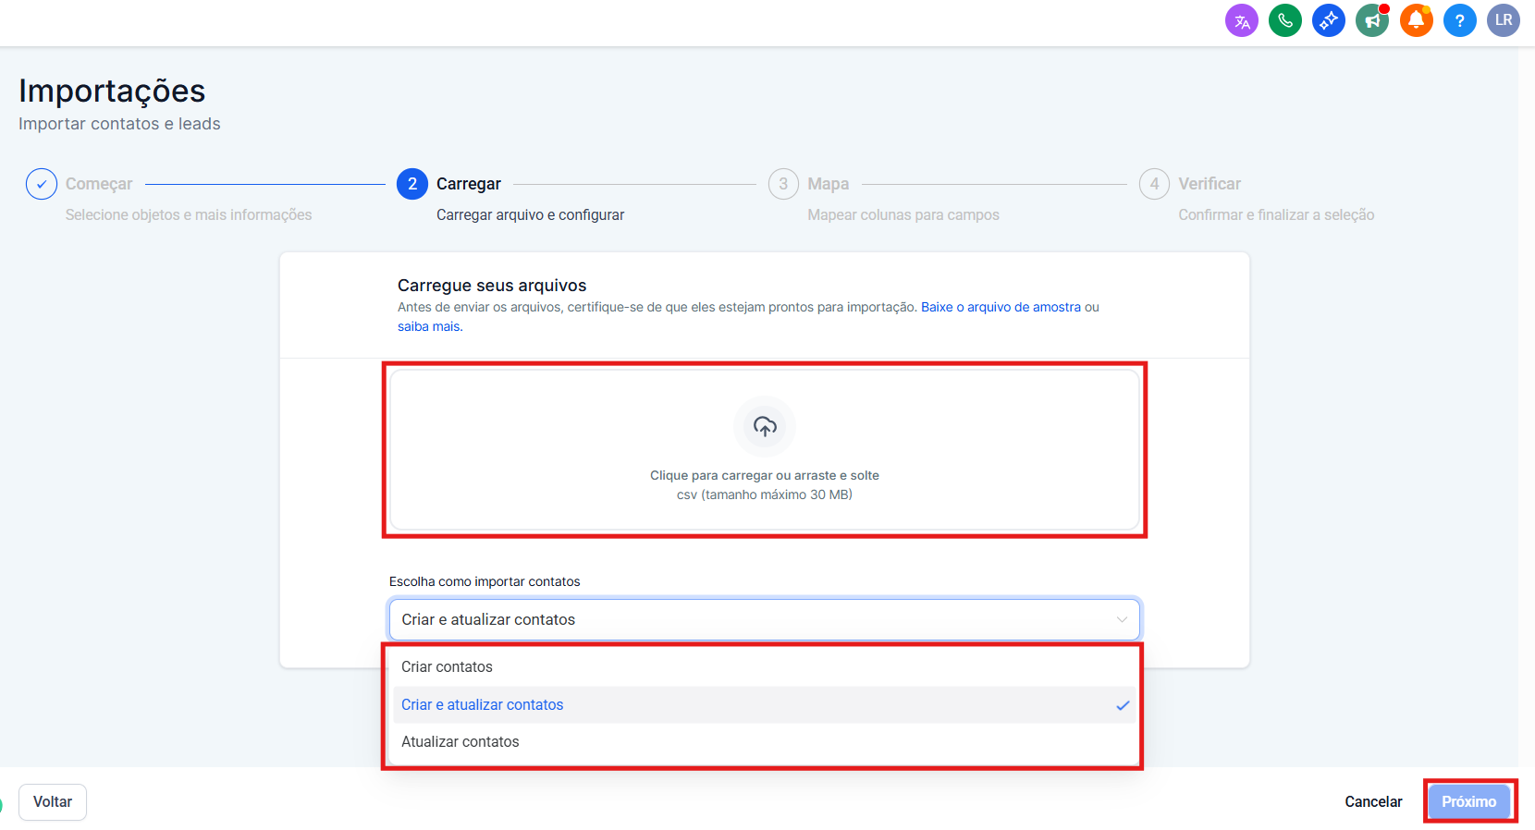Choose 'Criar e atualizar contatos' option

point(482,704)
